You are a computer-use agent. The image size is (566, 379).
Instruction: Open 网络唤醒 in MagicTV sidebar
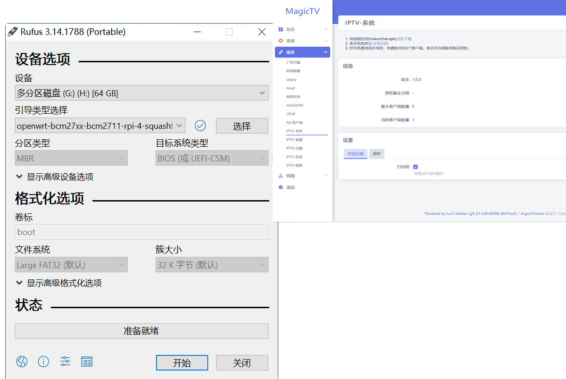click(x=293, y=71)
